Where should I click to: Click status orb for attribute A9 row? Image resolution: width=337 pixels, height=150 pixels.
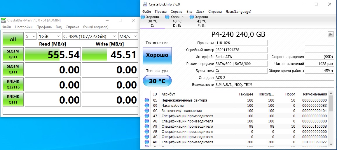(147, 126)
